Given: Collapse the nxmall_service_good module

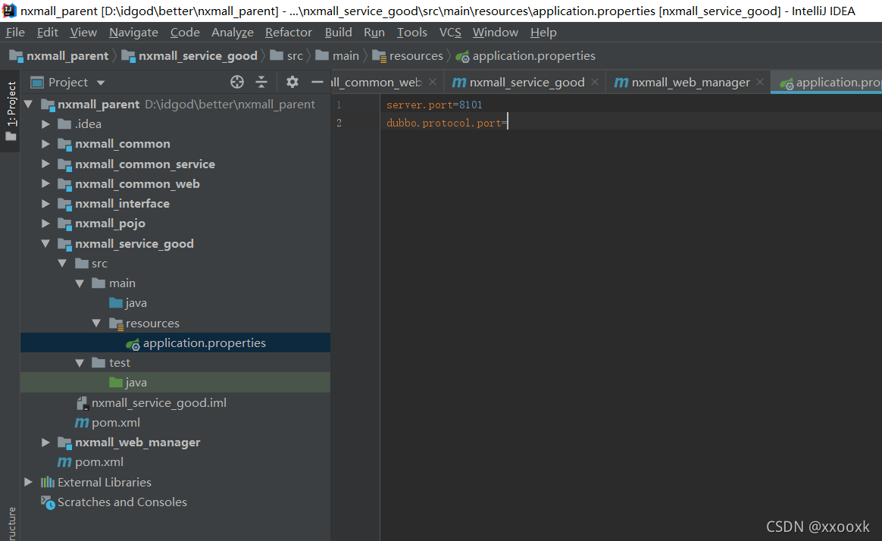Looking at the screenshot, I should pos(45,243).
